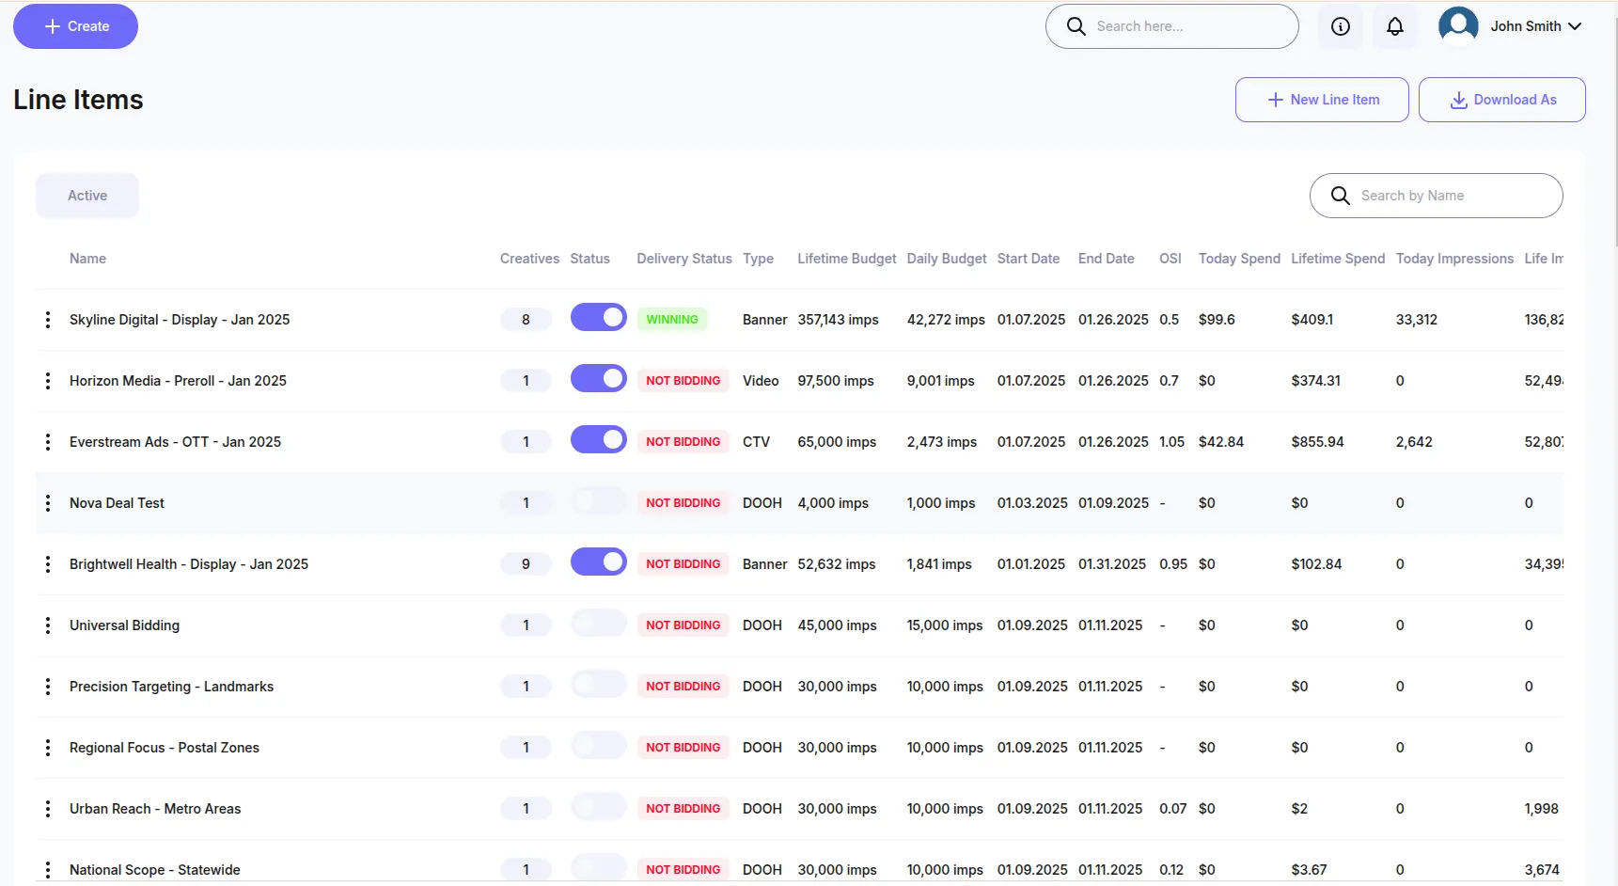Click the info icon in the top bar
Viewport: 1618px width, 886px height.
[x=1340, y=26]
